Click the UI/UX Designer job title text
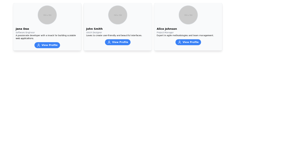The image size is (306, 160). pos(94,33)
